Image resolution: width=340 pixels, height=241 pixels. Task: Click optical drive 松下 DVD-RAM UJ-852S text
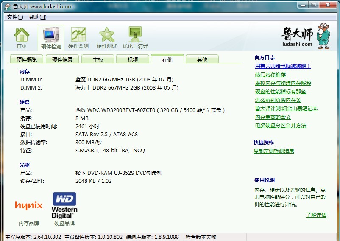pos(119,173)
